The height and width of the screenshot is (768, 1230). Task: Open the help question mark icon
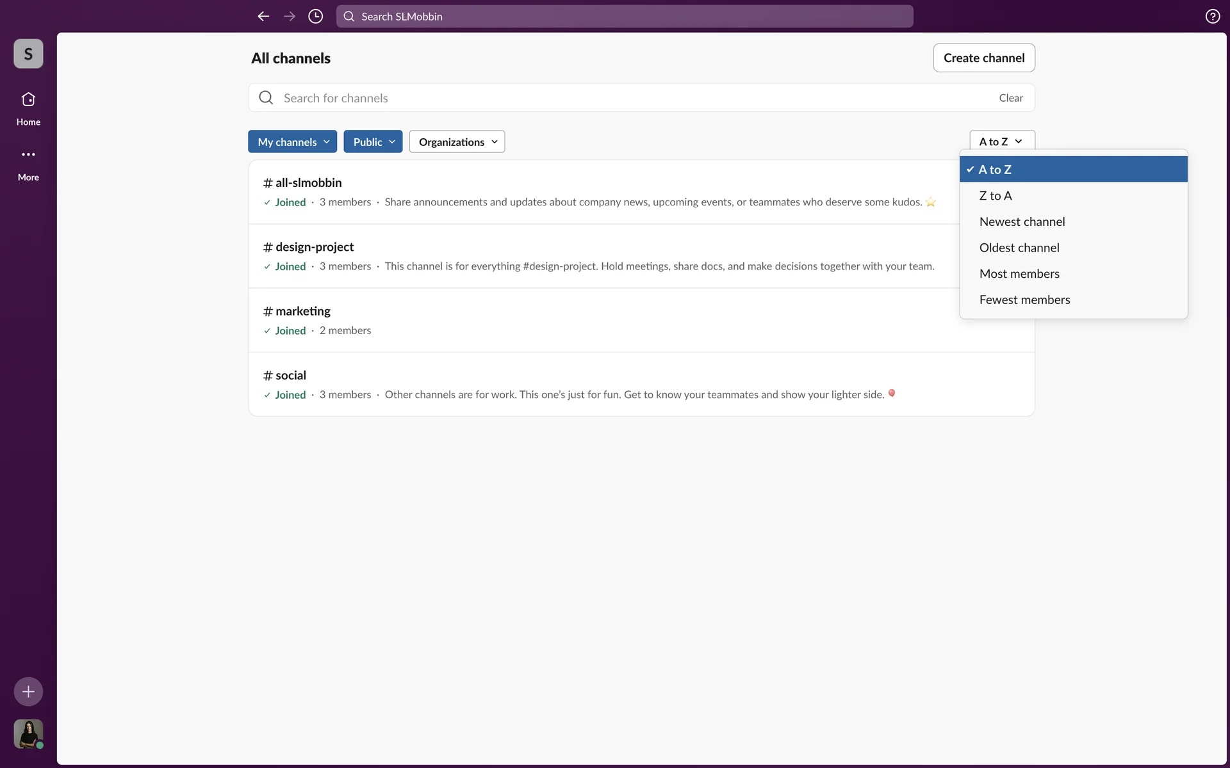click(1212, 17)
